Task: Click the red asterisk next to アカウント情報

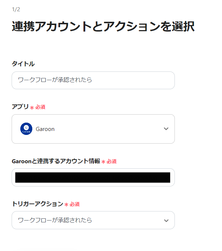Action: 103,162
